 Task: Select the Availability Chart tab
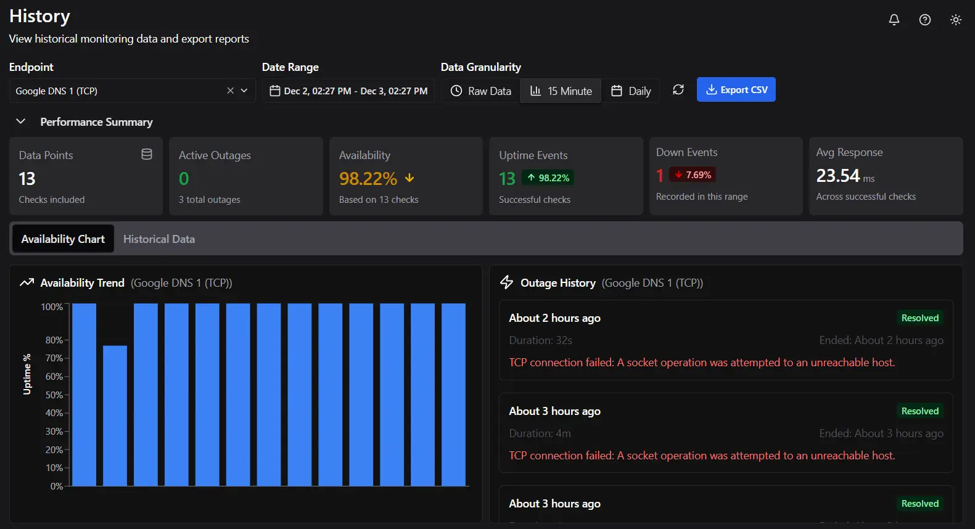pos(63,239)
